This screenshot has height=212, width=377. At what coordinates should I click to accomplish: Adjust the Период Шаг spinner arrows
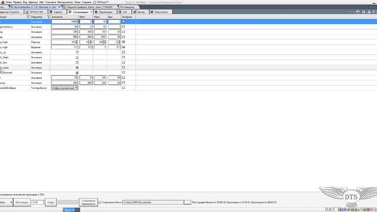click(x=119, y=42)
